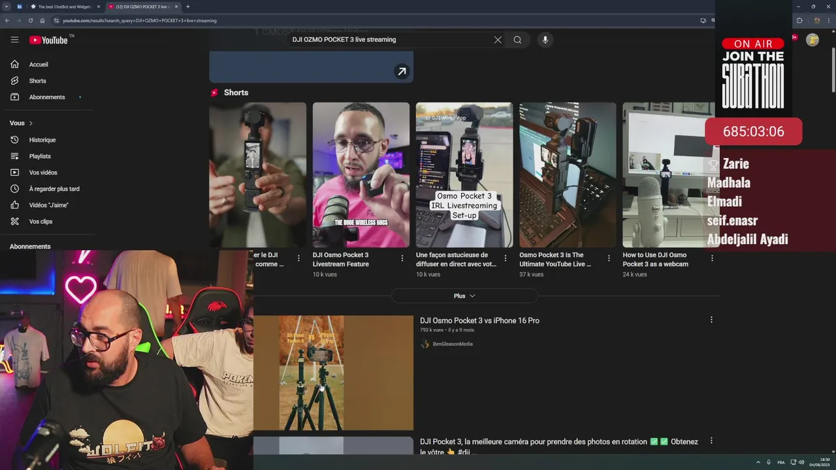Reload the YouTube page
Viewport: 836px width, 470px height.
(30, 20)
